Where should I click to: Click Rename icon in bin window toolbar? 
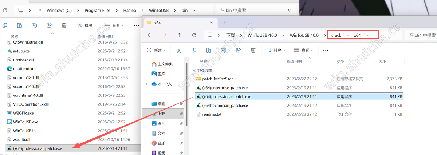pos(34,25)
